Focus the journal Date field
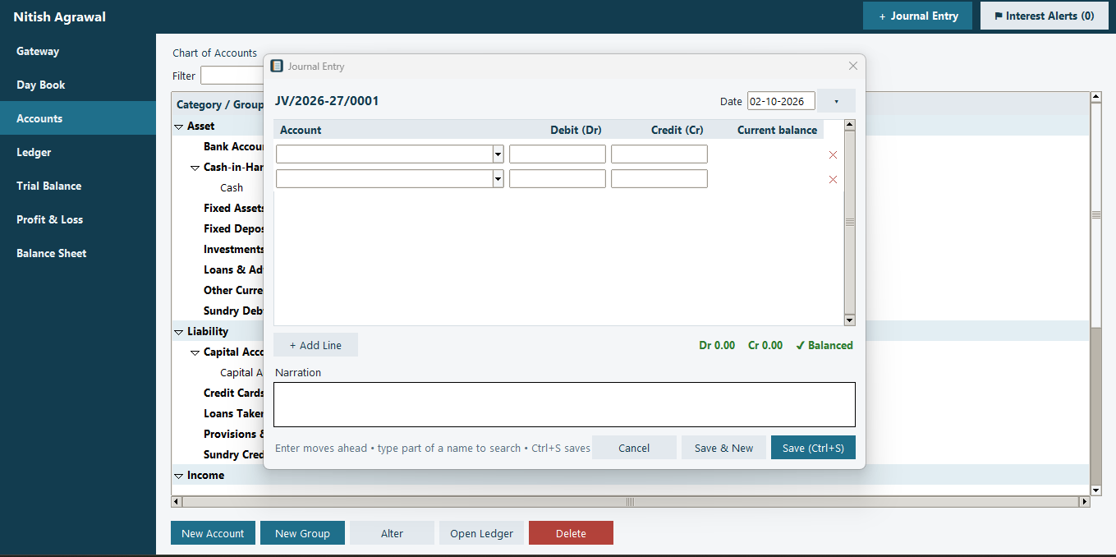 tap(781, 101)
